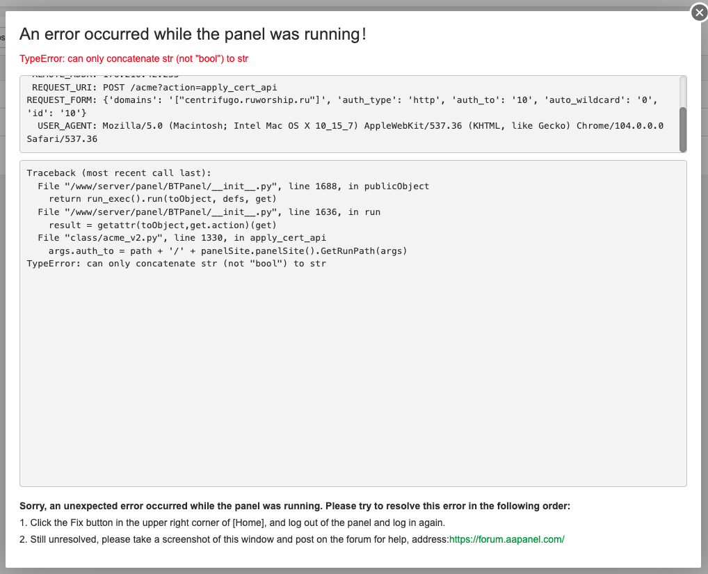Click the bold 'Sorry, an unexpected error' text
Image resolution: width=708 pixels, height=574 pixels.
point(294,507)
